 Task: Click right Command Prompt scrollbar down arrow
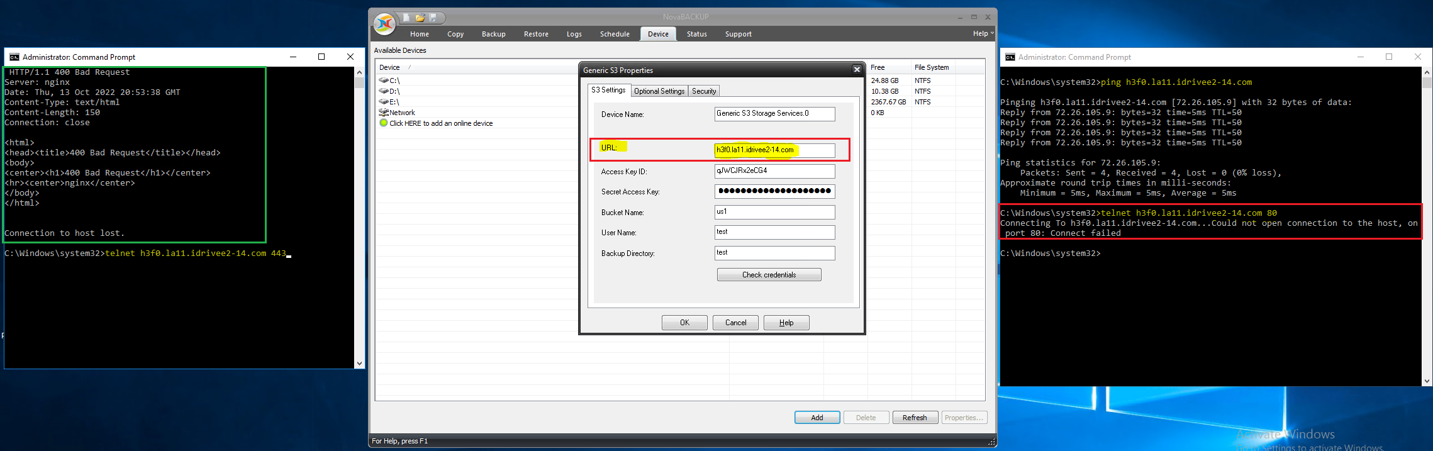point(1427,381)
